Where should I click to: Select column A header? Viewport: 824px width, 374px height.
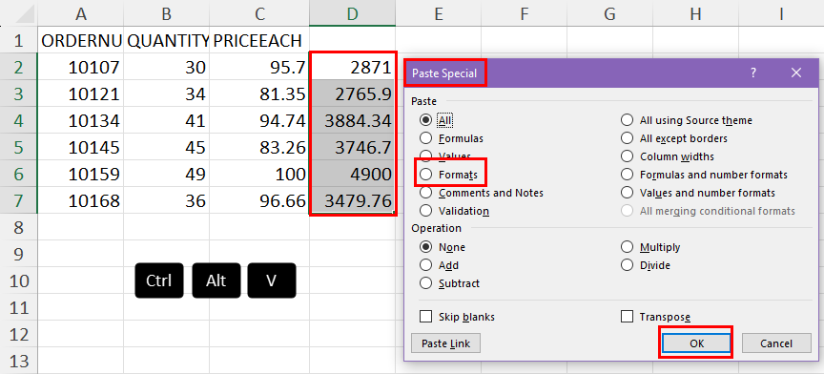point(81,13)
